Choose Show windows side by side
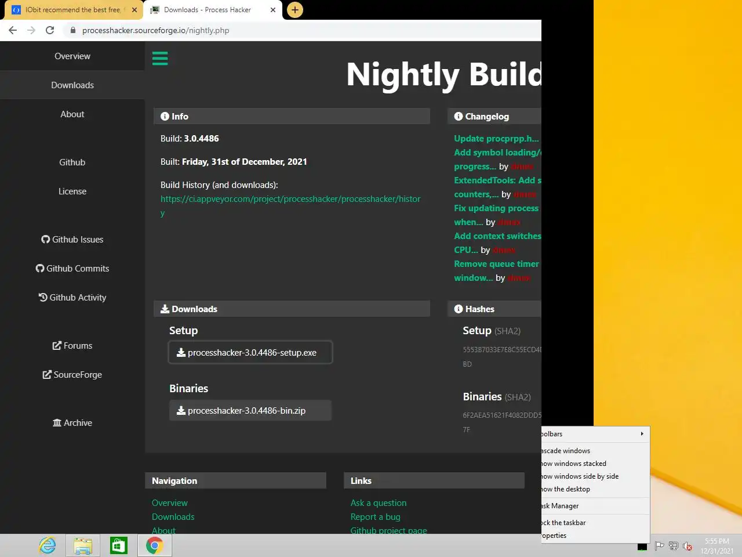 click(x=595, y=476)
